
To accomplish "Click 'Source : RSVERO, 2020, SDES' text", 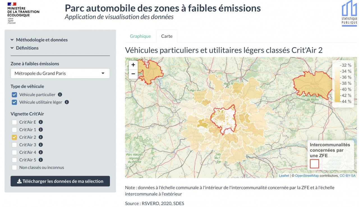I will (155, 203).
